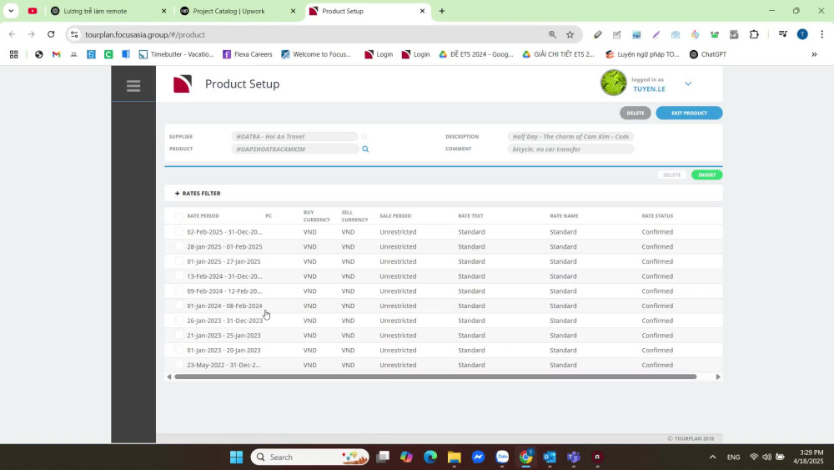Open Zalo from the taskbar

click(502, 457)
